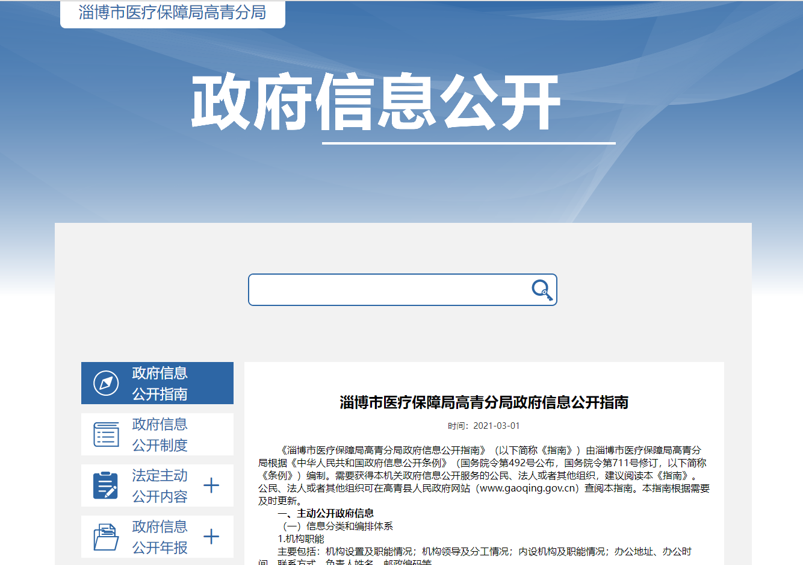Select the 政府信息公开指南 menu label
803x565 pixels.
(x=160, y=383)
